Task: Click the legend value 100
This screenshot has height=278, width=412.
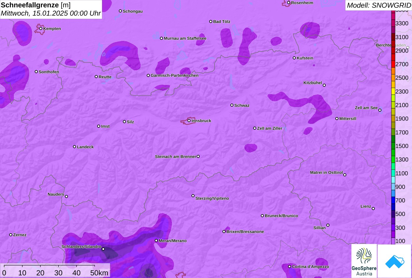Action: (x=400, y=241)
